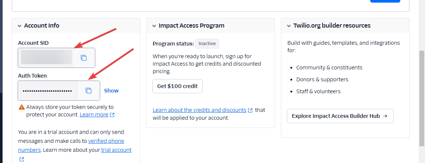
Task: Open the Learn more token security link
Action: pos(94,115)
